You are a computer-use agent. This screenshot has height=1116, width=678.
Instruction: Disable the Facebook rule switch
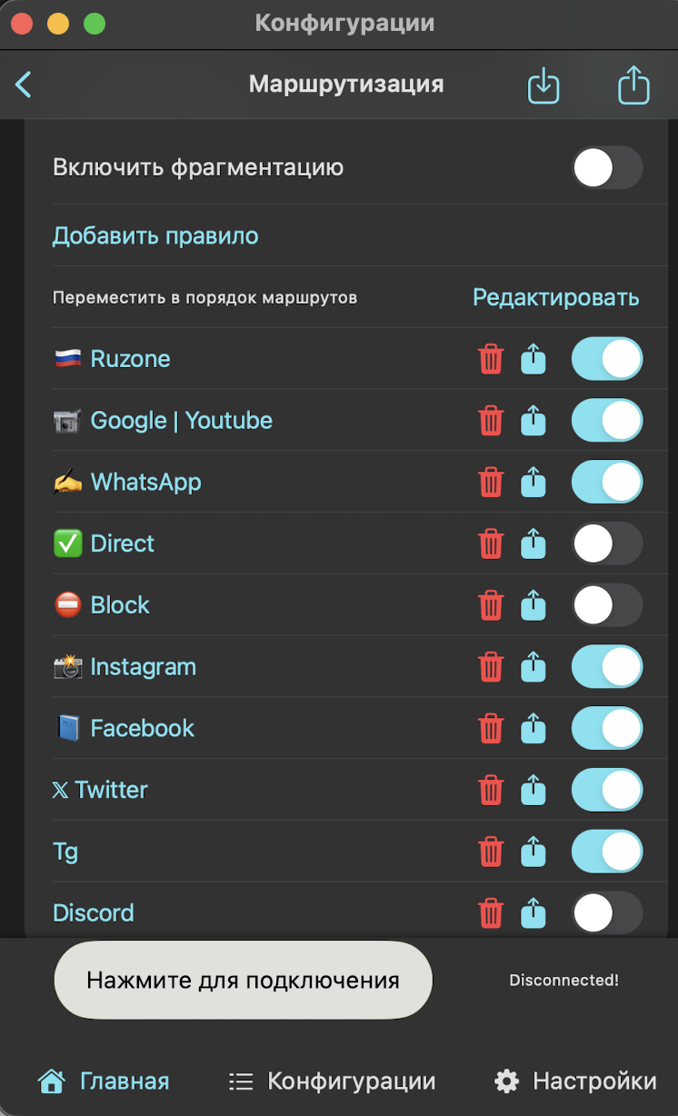[606, 729]
